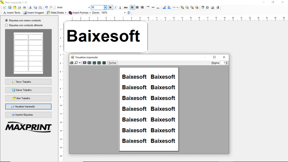This screenshot has width=288, height=162.
Task: Undo the last action
Action: tap(46, 7)
